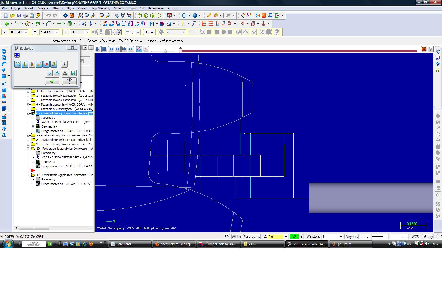Click the New file icon in toolbar
This screenshot has width=442, height=291.
pyautogui.click(x=6, y=16)
